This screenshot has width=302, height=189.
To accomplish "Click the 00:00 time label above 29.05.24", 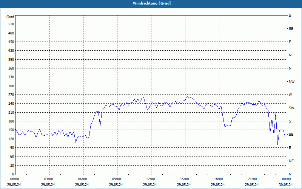I will 14,179.
